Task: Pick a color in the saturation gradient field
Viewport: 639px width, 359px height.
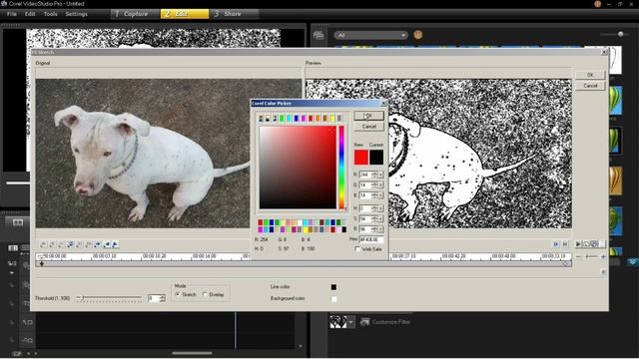Action: (x=298, y=168)
